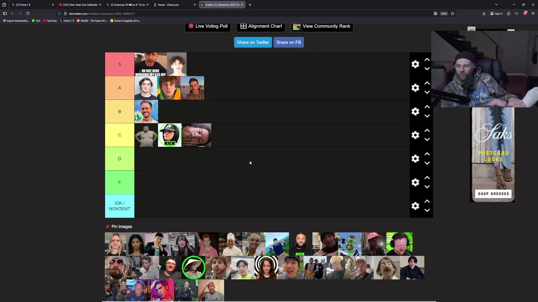This screenshot has height=302, width=538.
Task: Click Import bookmarks in bookmarks bar
Action: point(16,21)
